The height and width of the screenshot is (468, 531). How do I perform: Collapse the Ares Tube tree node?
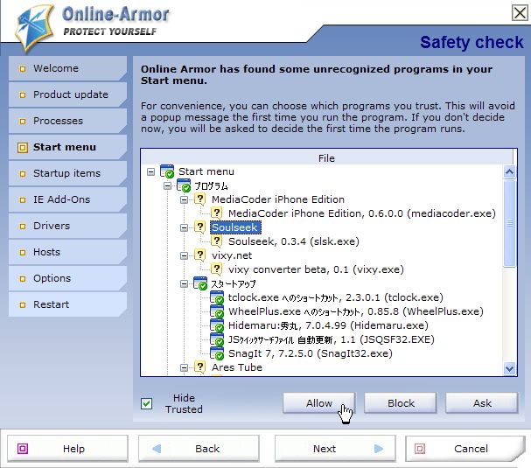pyautogui.click(x=184, y=367)
